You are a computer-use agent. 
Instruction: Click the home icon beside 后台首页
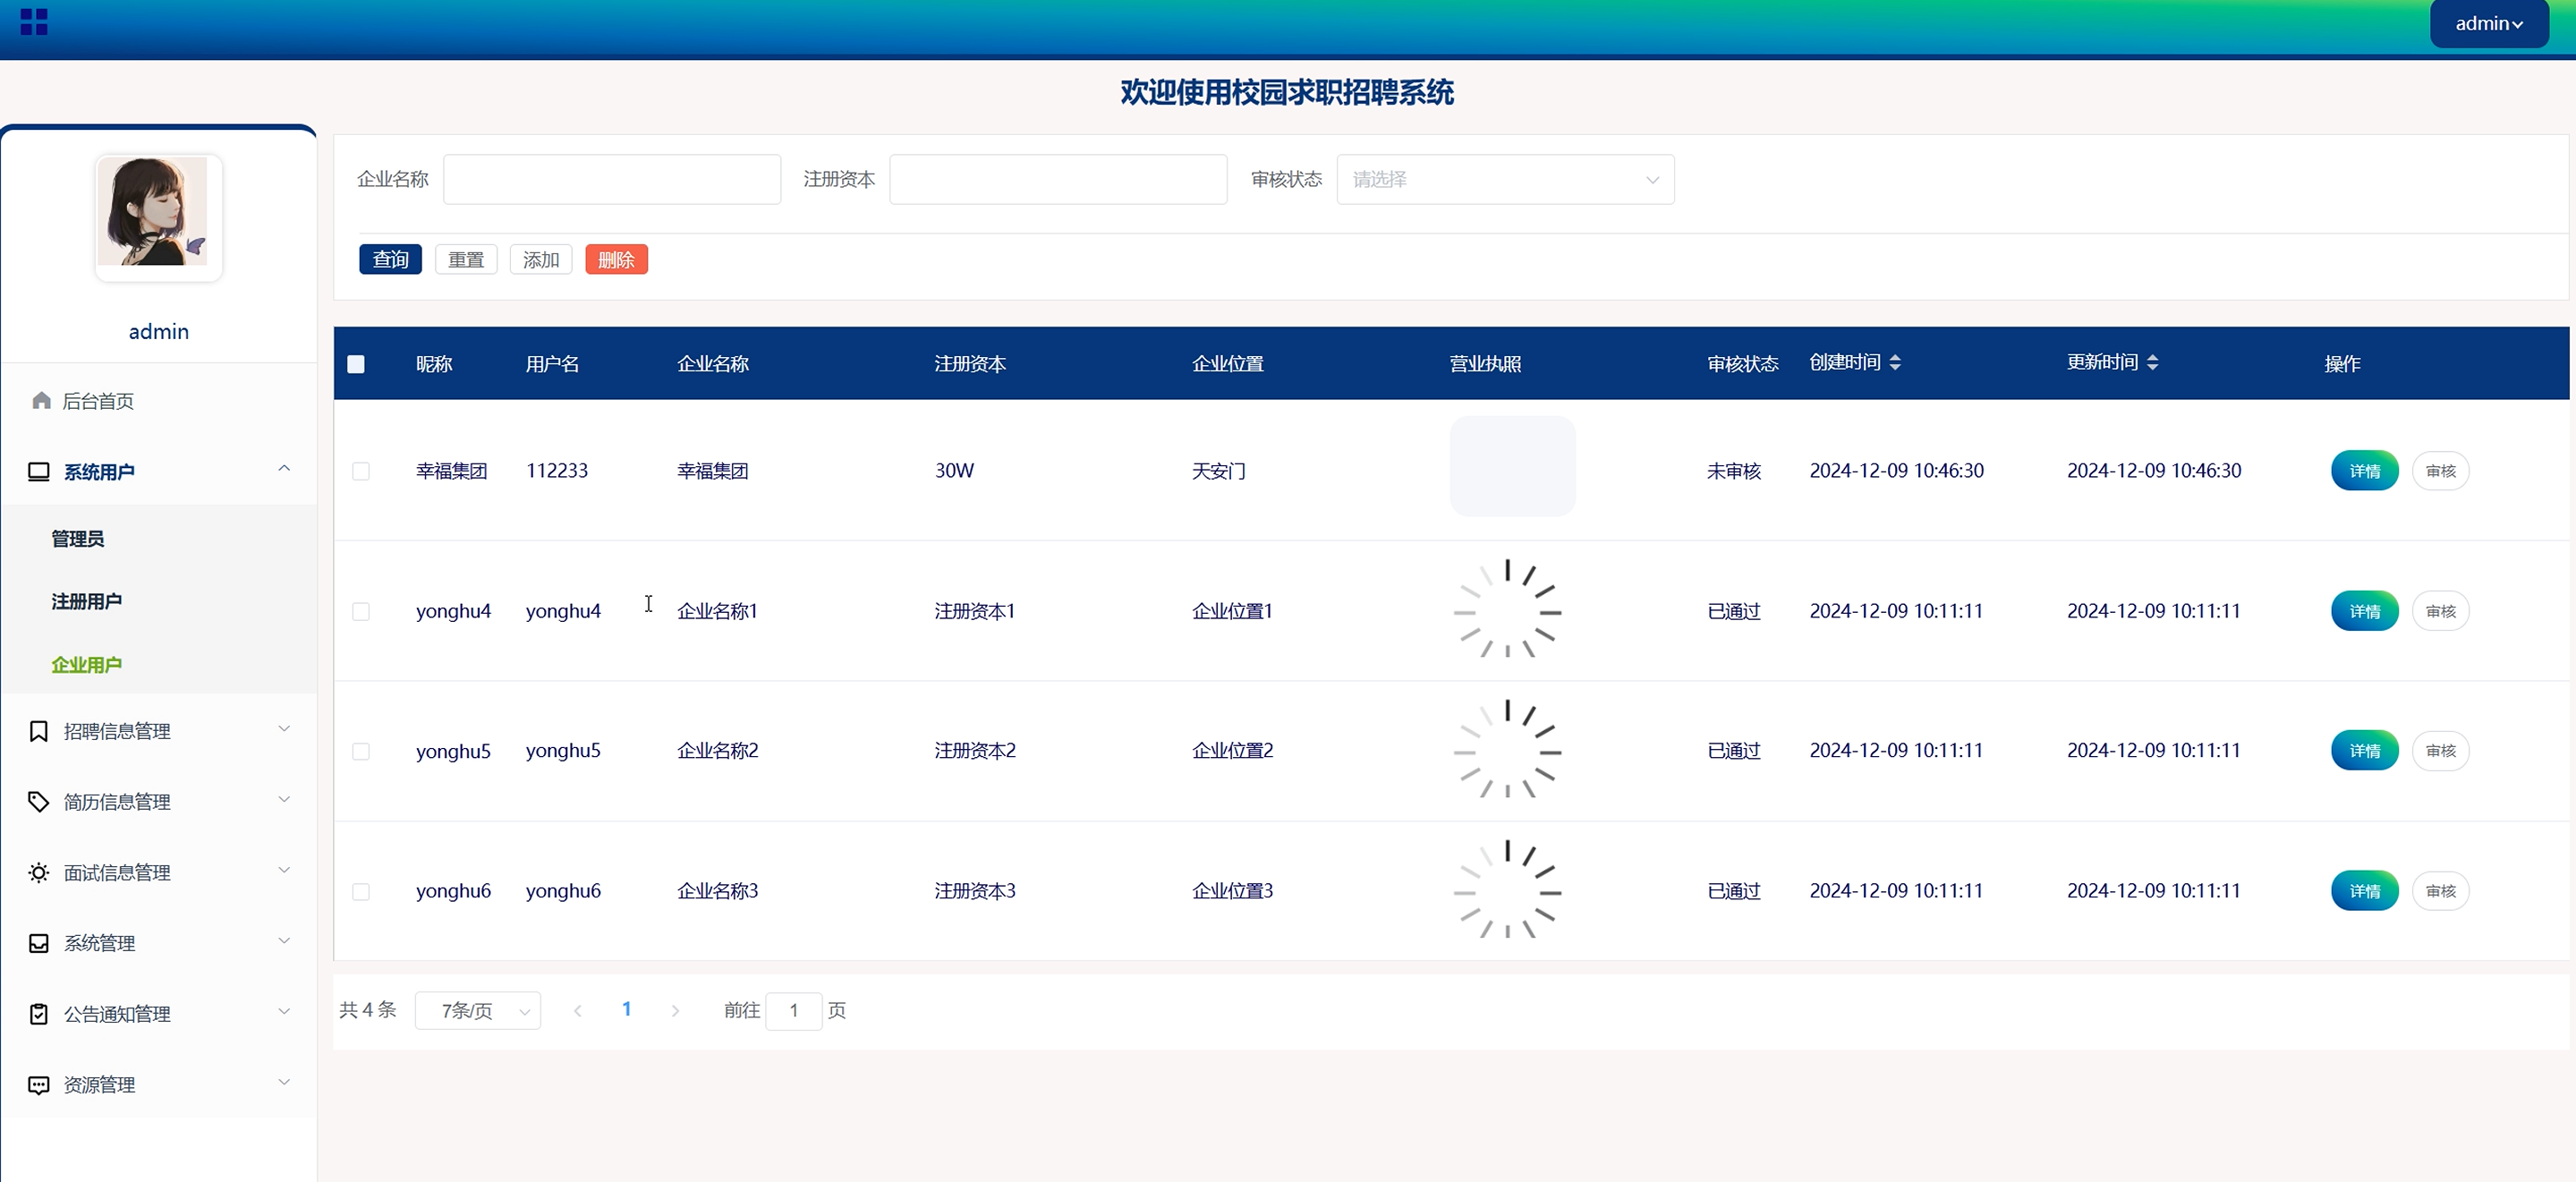[41, 400]
